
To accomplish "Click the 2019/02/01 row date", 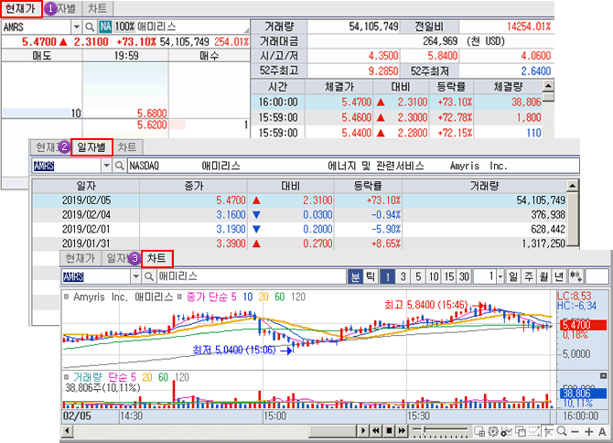I will (86, 229).
